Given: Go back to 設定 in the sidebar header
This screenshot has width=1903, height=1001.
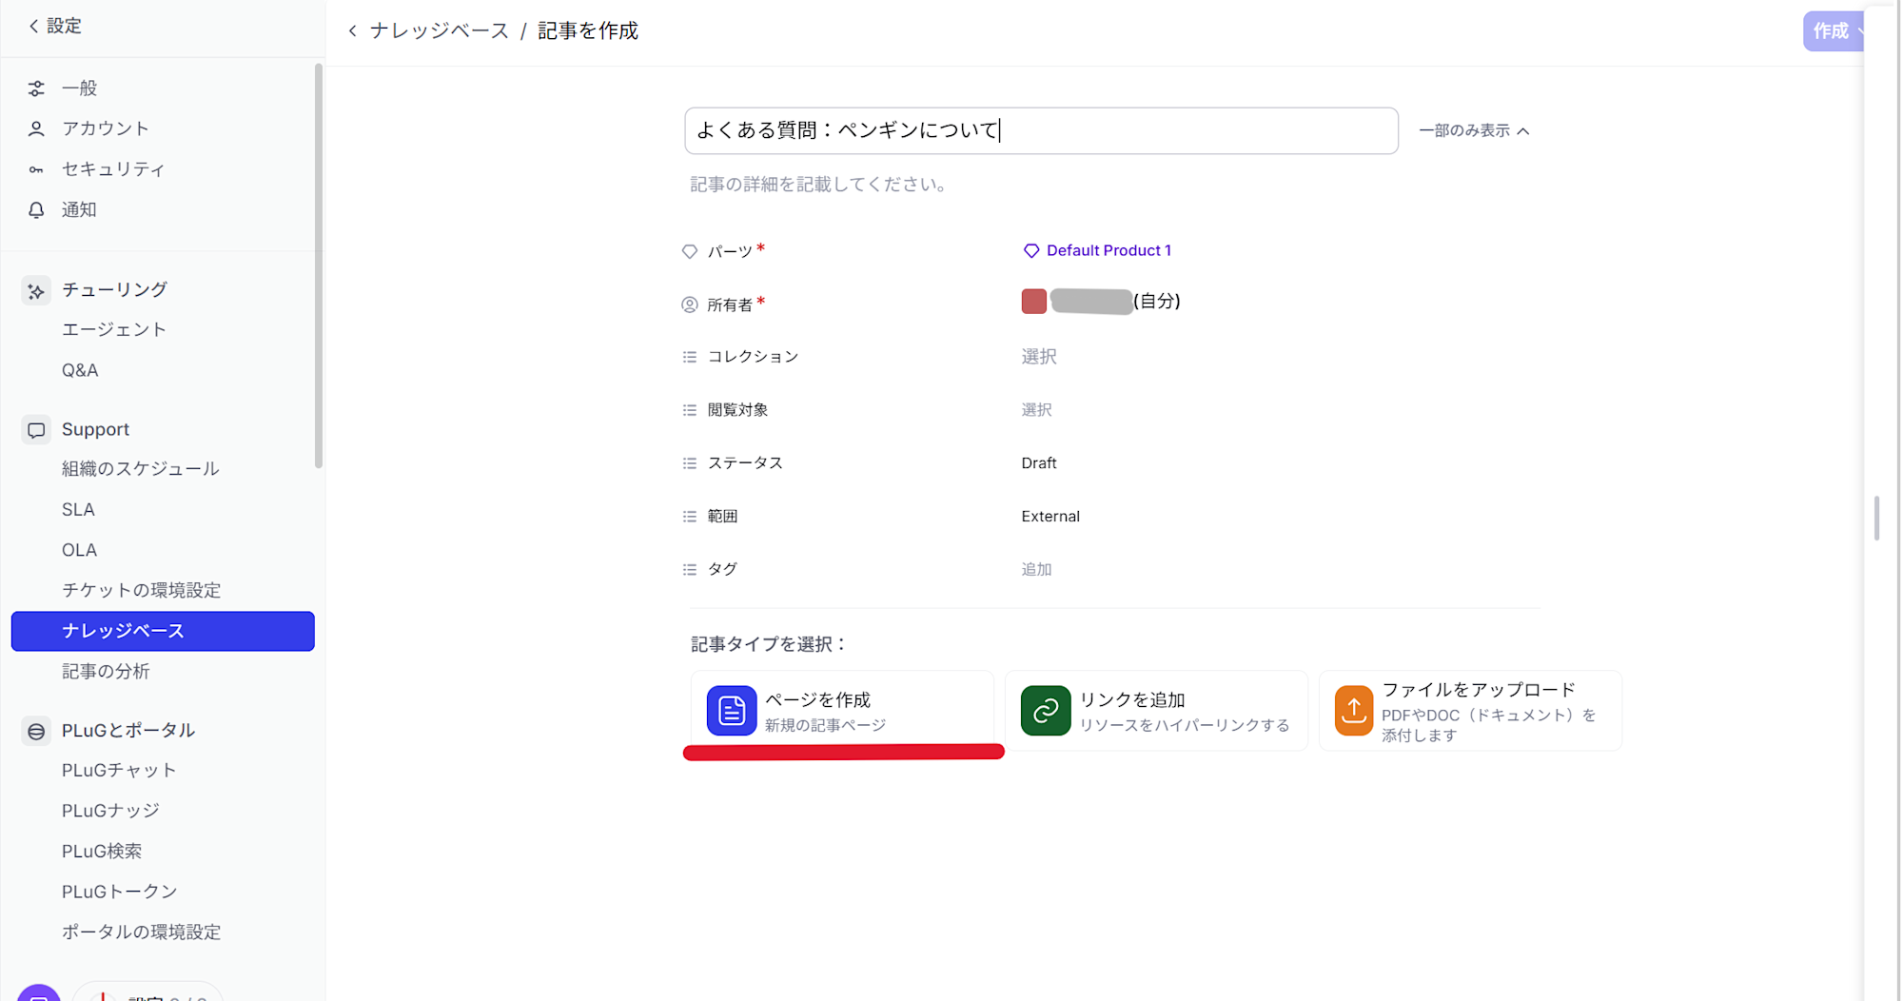Looking at the screenshot, I should click(x=55, y=27).
